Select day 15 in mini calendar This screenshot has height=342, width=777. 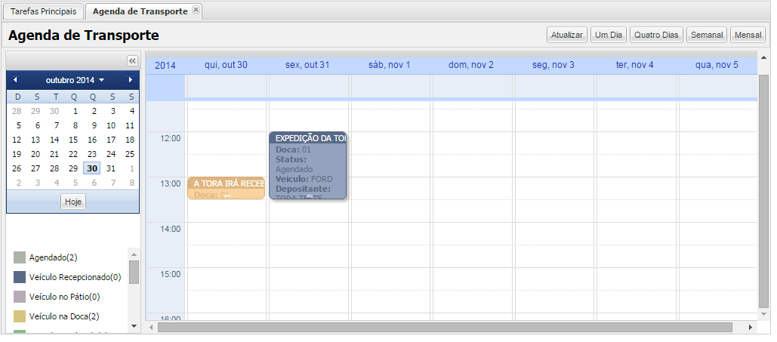point(73,140)
